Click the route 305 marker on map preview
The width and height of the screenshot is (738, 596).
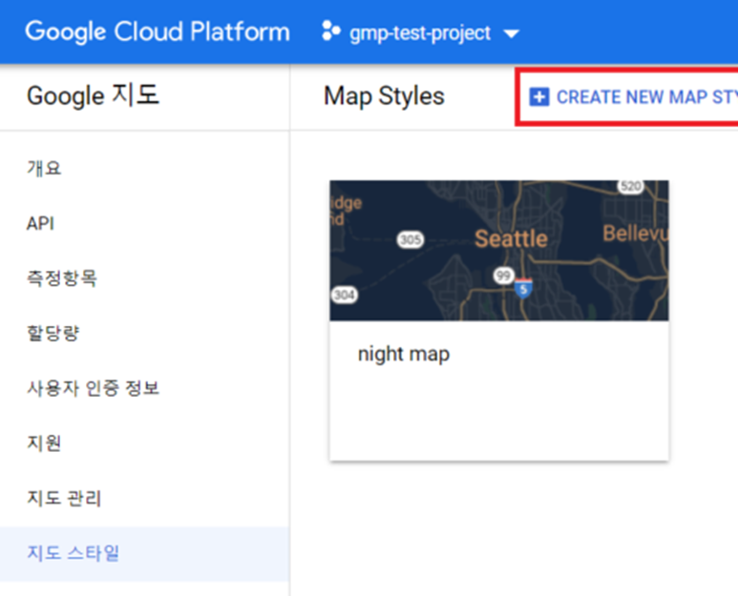(411, 240)
